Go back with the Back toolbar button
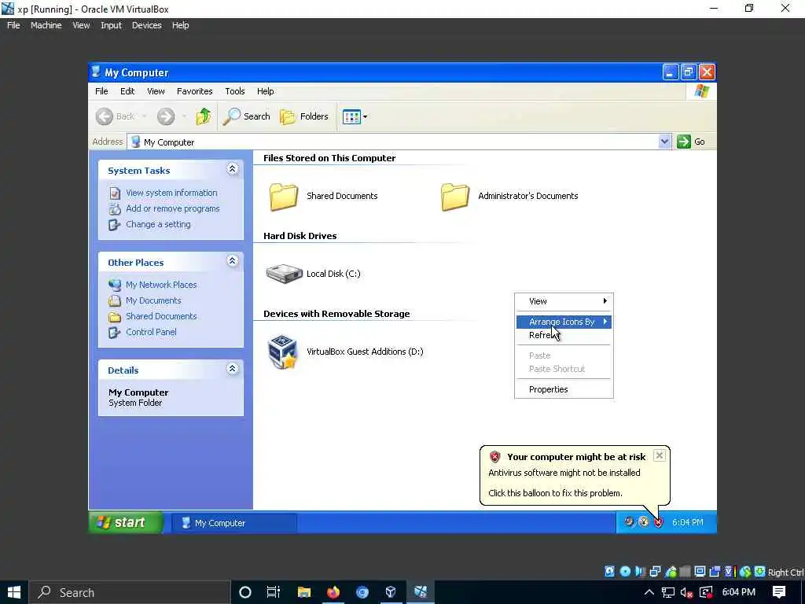The image size is (805, 604). 116,116
